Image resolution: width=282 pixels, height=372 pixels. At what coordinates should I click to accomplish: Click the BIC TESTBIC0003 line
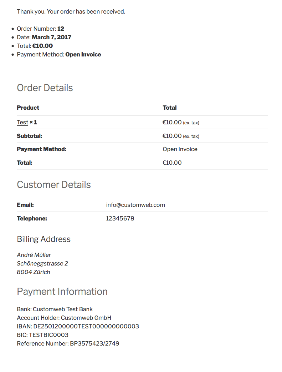(42, 335)
